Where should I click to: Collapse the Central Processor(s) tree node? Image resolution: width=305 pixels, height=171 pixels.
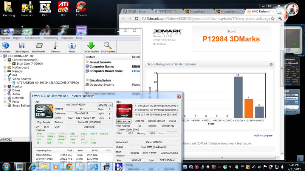click(x=5, y=60)
